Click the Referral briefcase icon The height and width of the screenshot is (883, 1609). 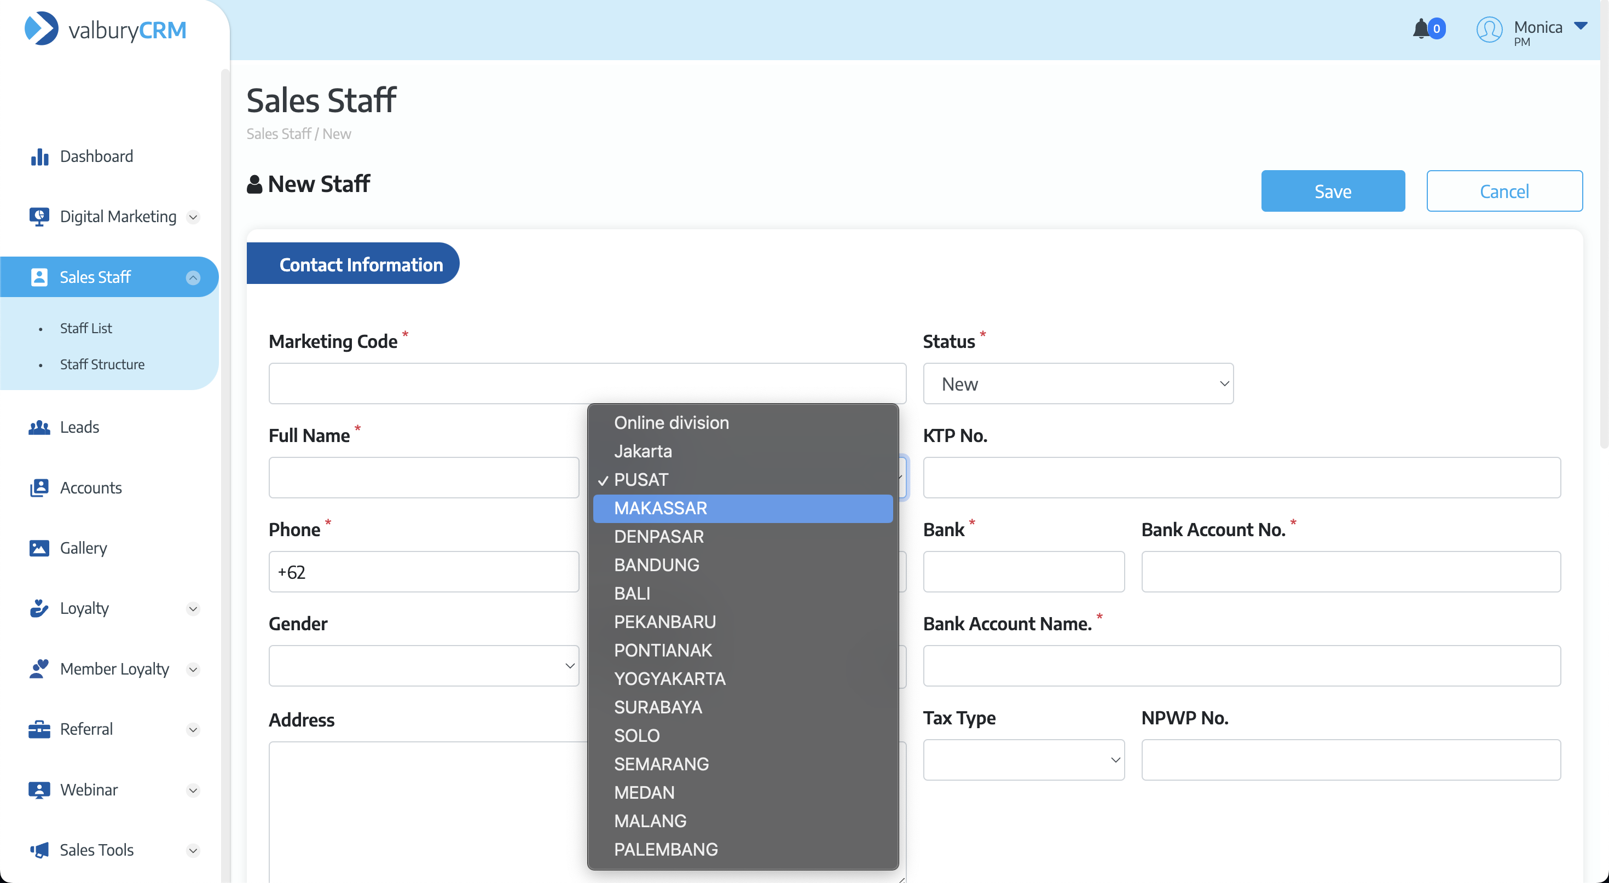39,729
